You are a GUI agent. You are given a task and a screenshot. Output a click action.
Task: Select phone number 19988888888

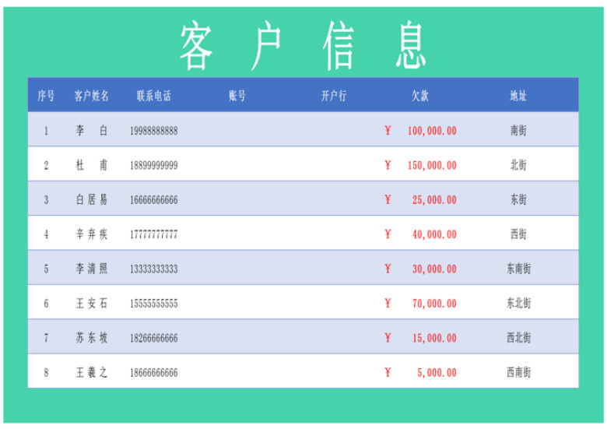point(153,131)
